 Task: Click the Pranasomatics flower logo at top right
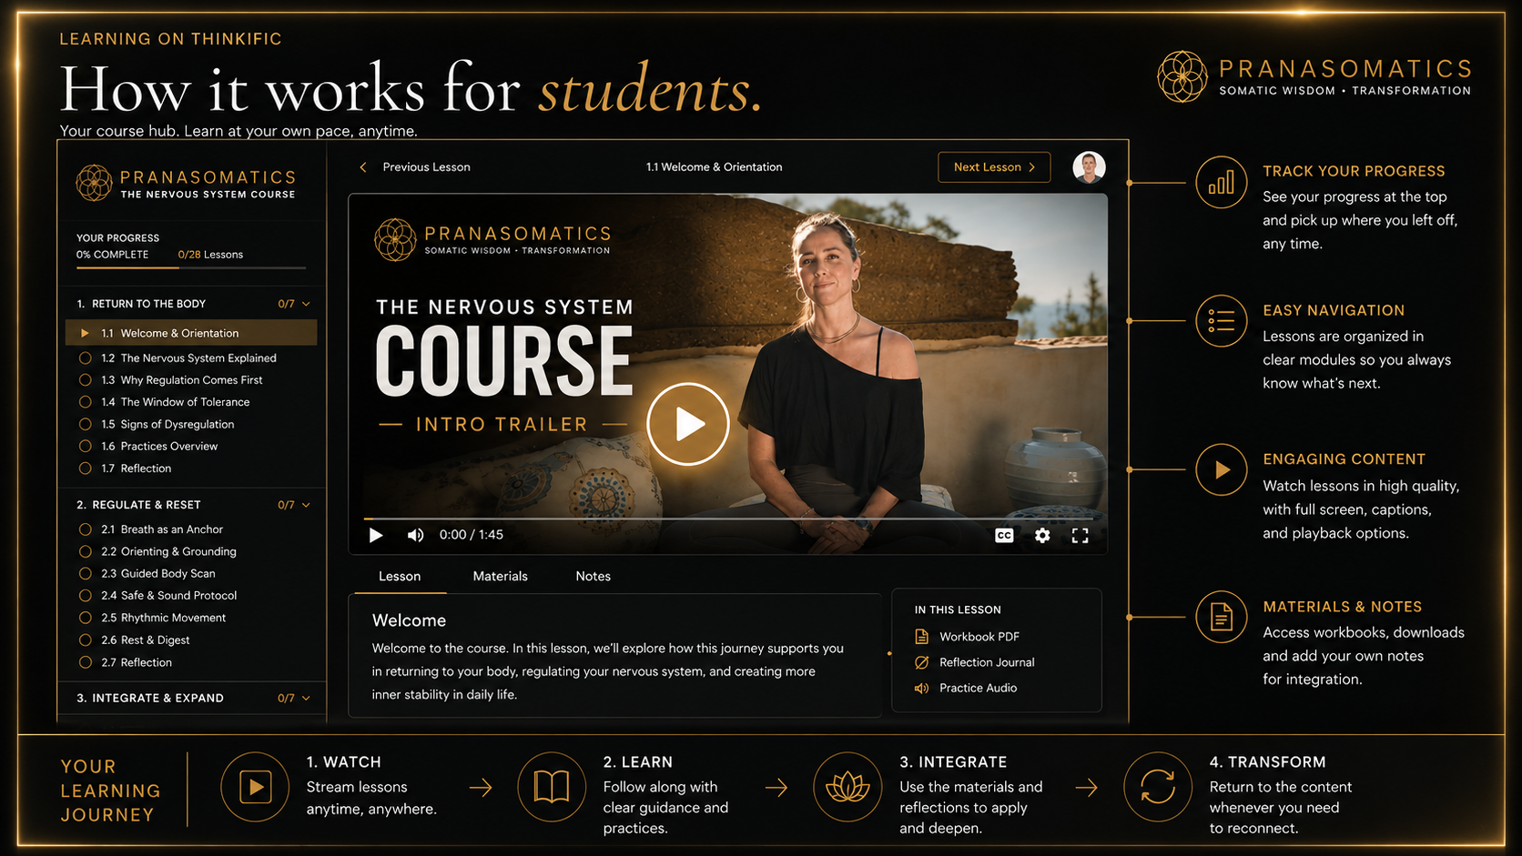pos(1182,76)
